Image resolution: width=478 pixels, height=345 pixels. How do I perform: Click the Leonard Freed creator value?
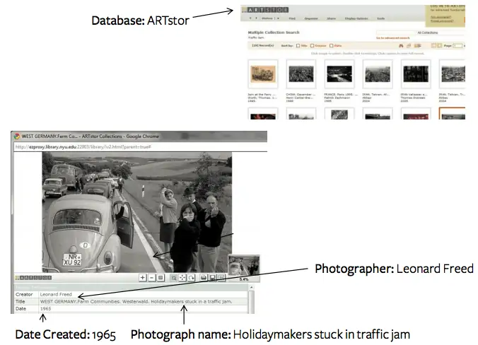coord(57,294)
